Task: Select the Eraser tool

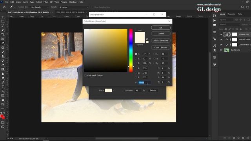Action: click(3, 65)
